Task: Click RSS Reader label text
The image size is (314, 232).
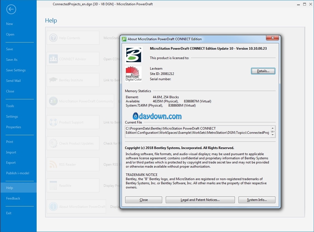Action: (x=67, y=165)
